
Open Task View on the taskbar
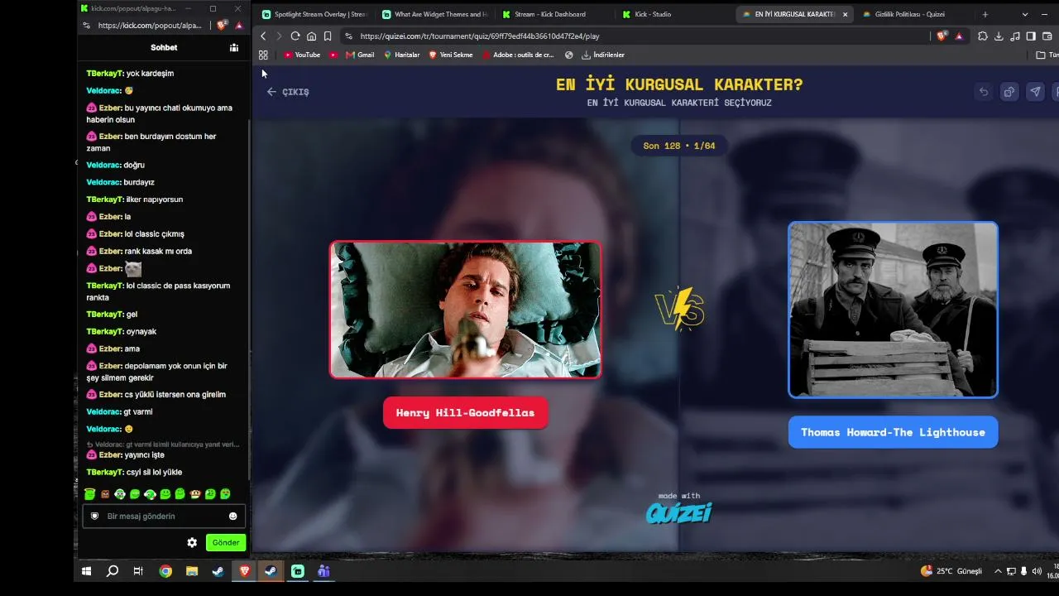138,571
